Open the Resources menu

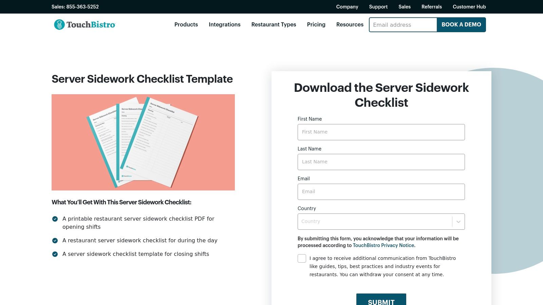[350, 24]
